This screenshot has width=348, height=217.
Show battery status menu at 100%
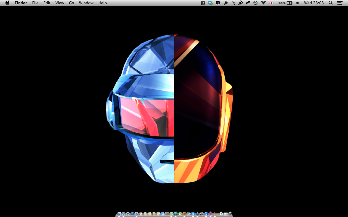click(x=285, y=3)
